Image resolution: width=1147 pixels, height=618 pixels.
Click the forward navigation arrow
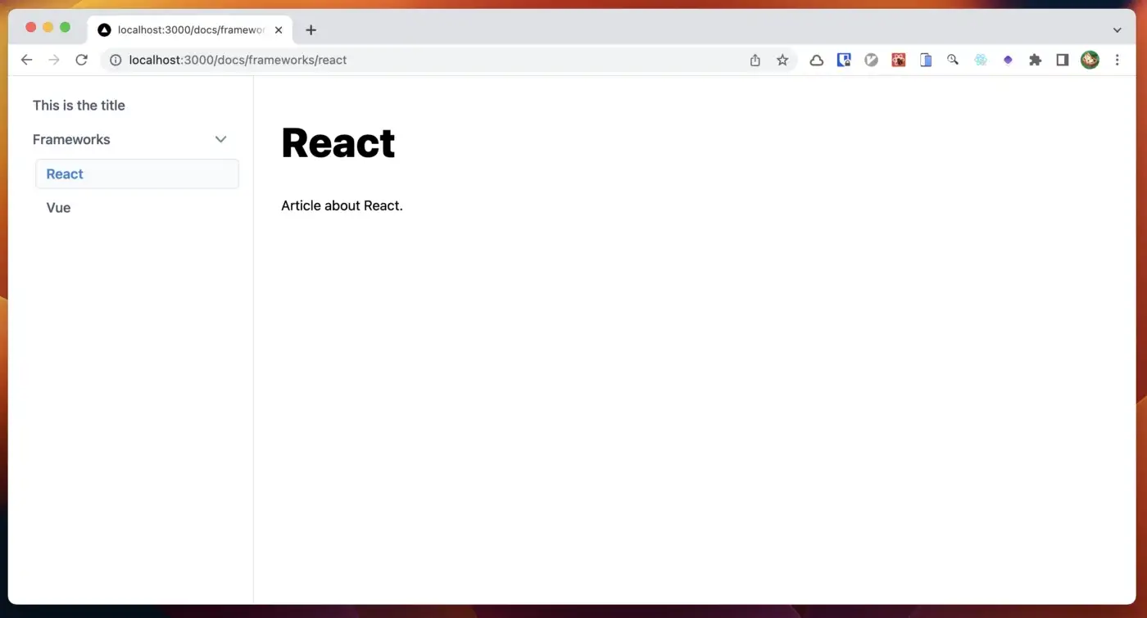coord(54,60)
